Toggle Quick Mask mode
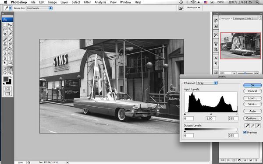263x164 pixels. coord(7,89)
